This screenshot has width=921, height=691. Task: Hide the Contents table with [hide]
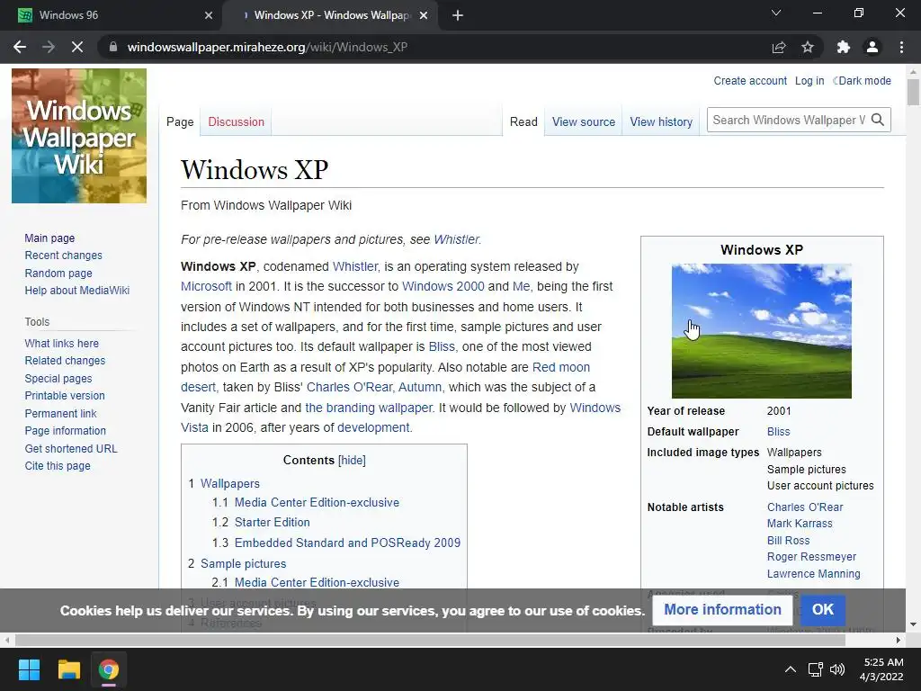[352, 460]
